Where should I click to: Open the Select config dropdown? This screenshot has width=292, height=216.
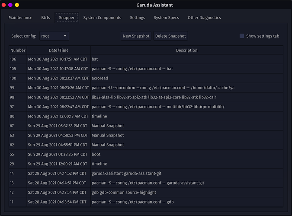tap(54, 36)
